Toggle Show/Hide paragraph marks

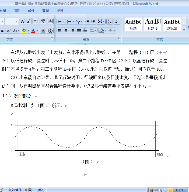tap(117, 22)
